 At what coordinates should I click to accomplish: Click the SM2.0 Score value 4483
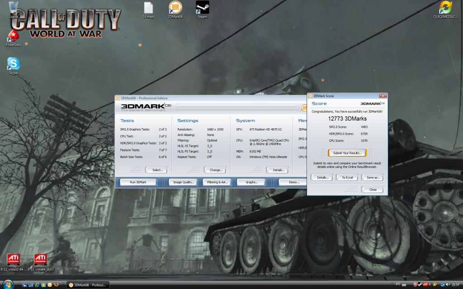(364, 127)
